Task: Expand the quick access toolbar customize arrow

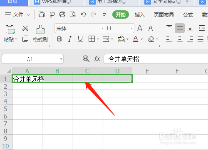Action: click(104, 15)
